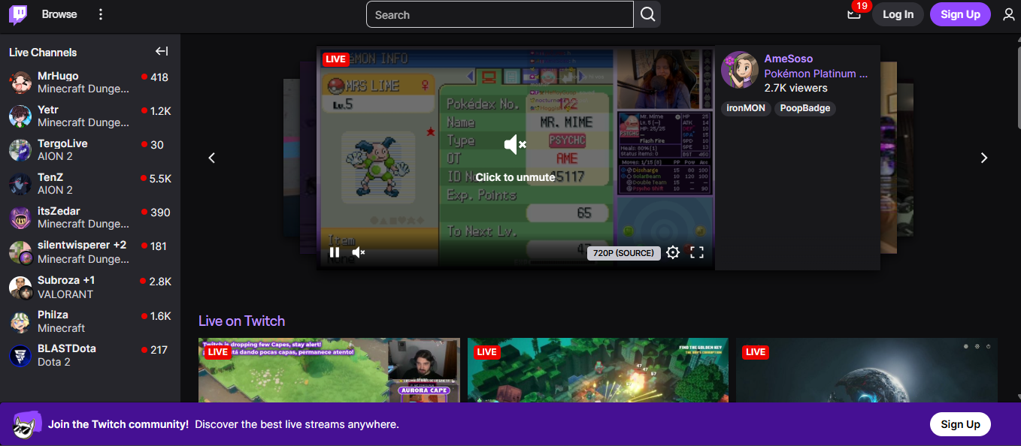Click the search magnifier button
The width and height of the screenshot is (1021, 446).
(647, 14)
